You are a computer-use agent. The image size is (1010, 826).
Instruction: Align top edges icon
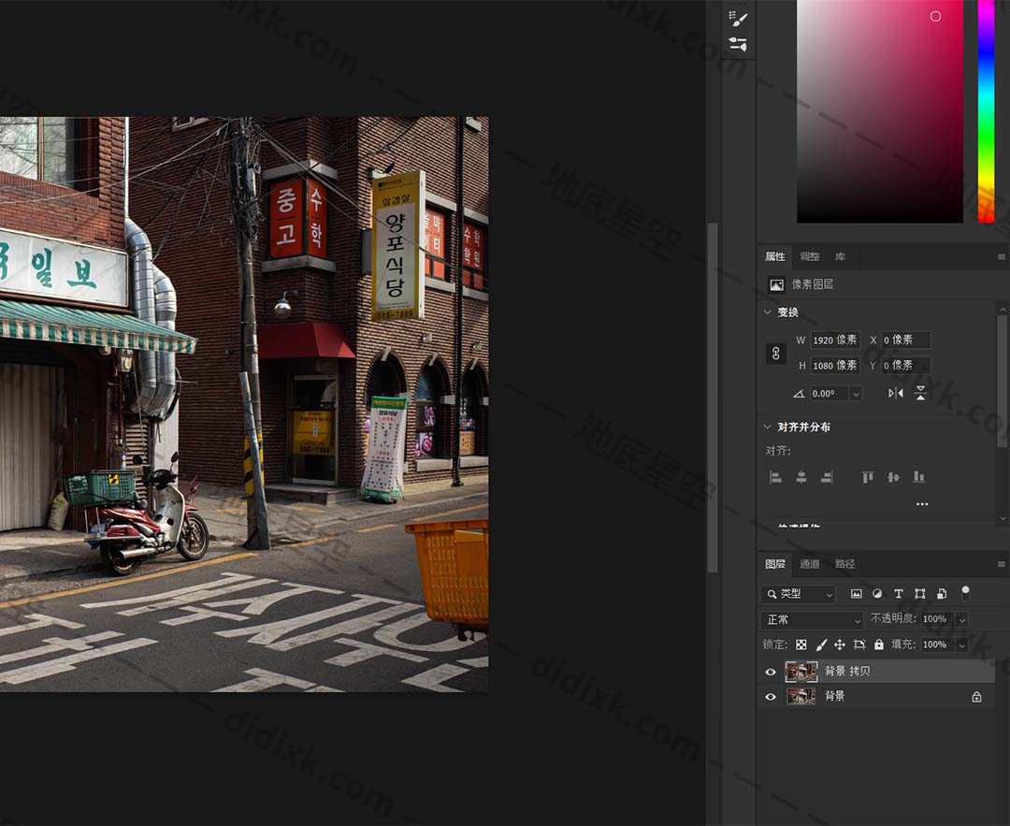tap(868, 477)
